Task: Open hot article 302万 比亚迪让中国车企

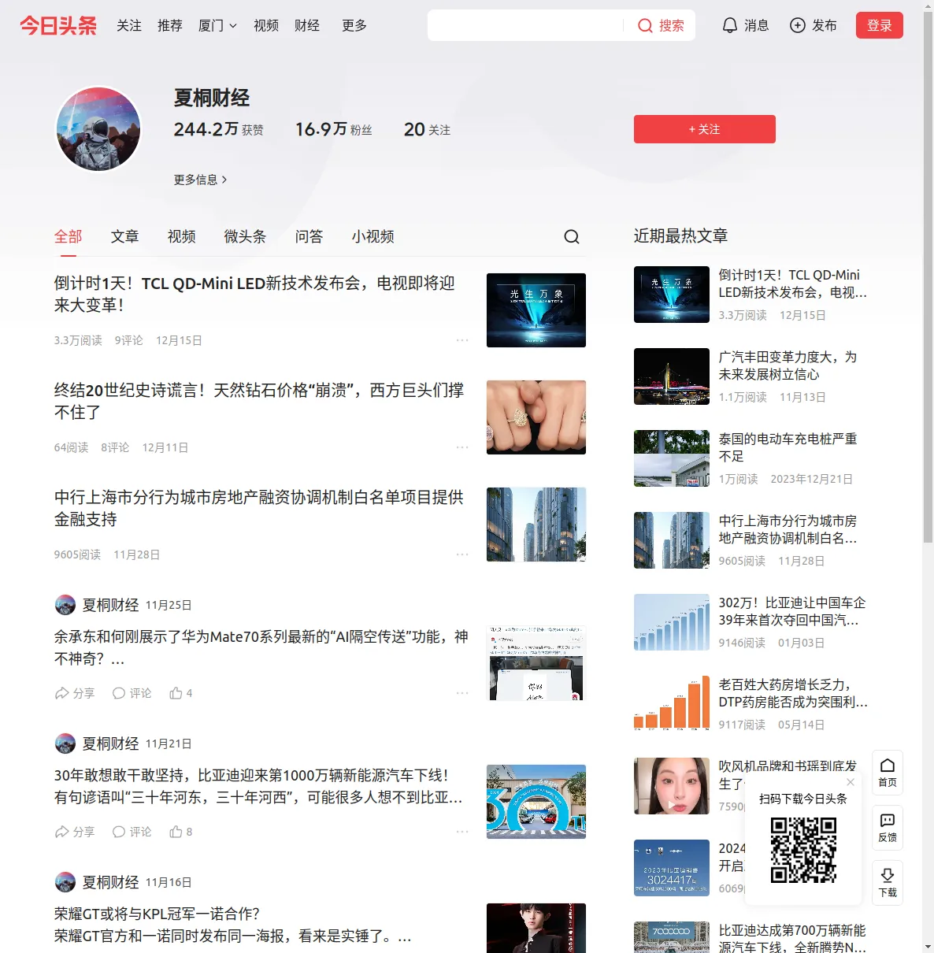Action: [792, 611]
